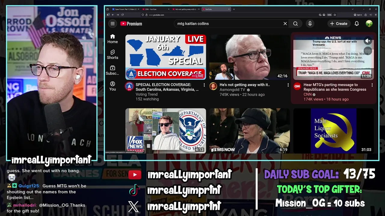Switch to the CNN - YouTube tab

point(156,9)
